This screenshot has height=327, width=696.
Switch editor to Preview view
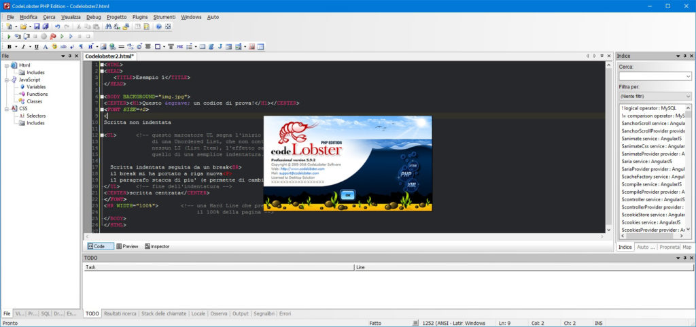tap(127, 246)
